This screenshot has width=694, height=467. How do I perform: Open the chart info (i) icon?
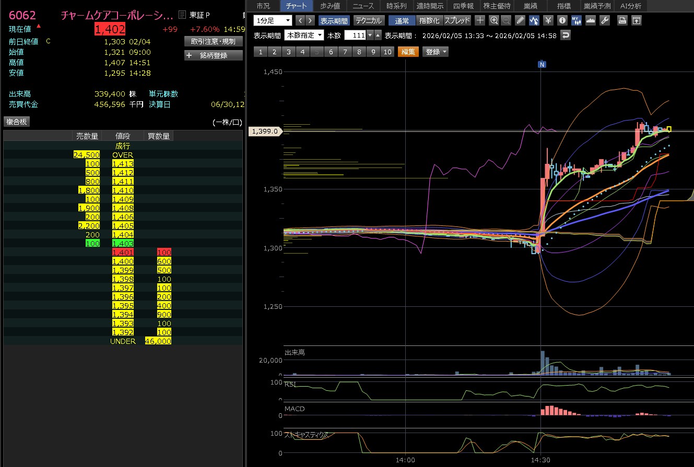(562, 20)
